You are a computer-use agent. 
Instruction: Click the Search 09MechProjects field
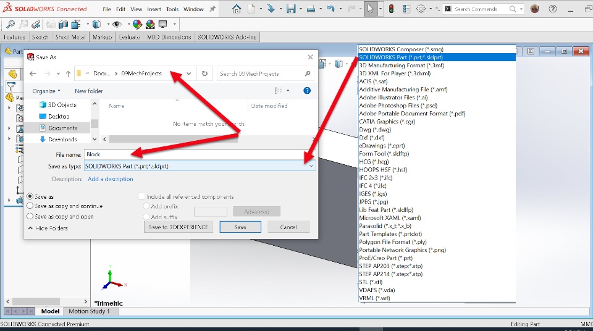pos(266,73)
